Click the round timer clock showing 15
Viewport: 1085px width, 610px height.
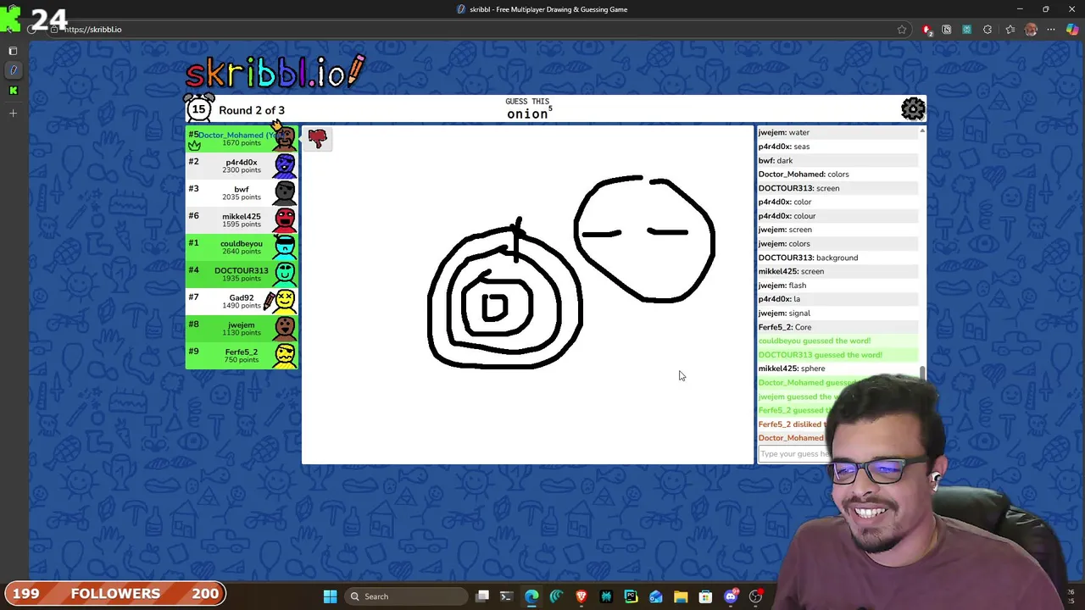click(198, 108)
